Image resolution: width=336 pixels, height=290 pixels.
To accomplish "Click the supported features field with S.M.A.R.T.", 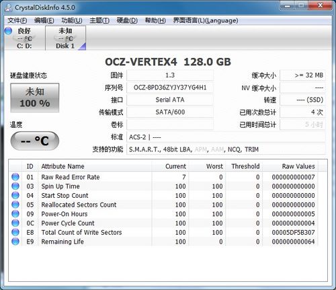I will point(226,149).
